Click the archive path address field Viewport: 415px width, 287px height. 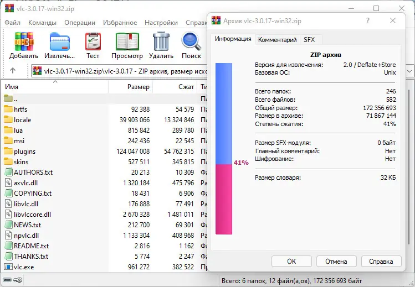click(119, 71)
